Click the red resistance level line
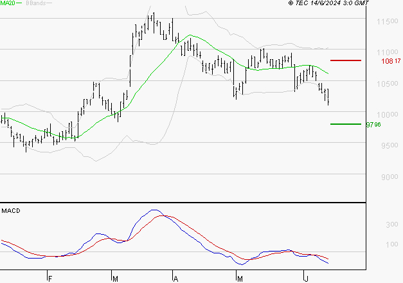Image resolution: width=403 pixels, height=283 pixels. point(346,60)
